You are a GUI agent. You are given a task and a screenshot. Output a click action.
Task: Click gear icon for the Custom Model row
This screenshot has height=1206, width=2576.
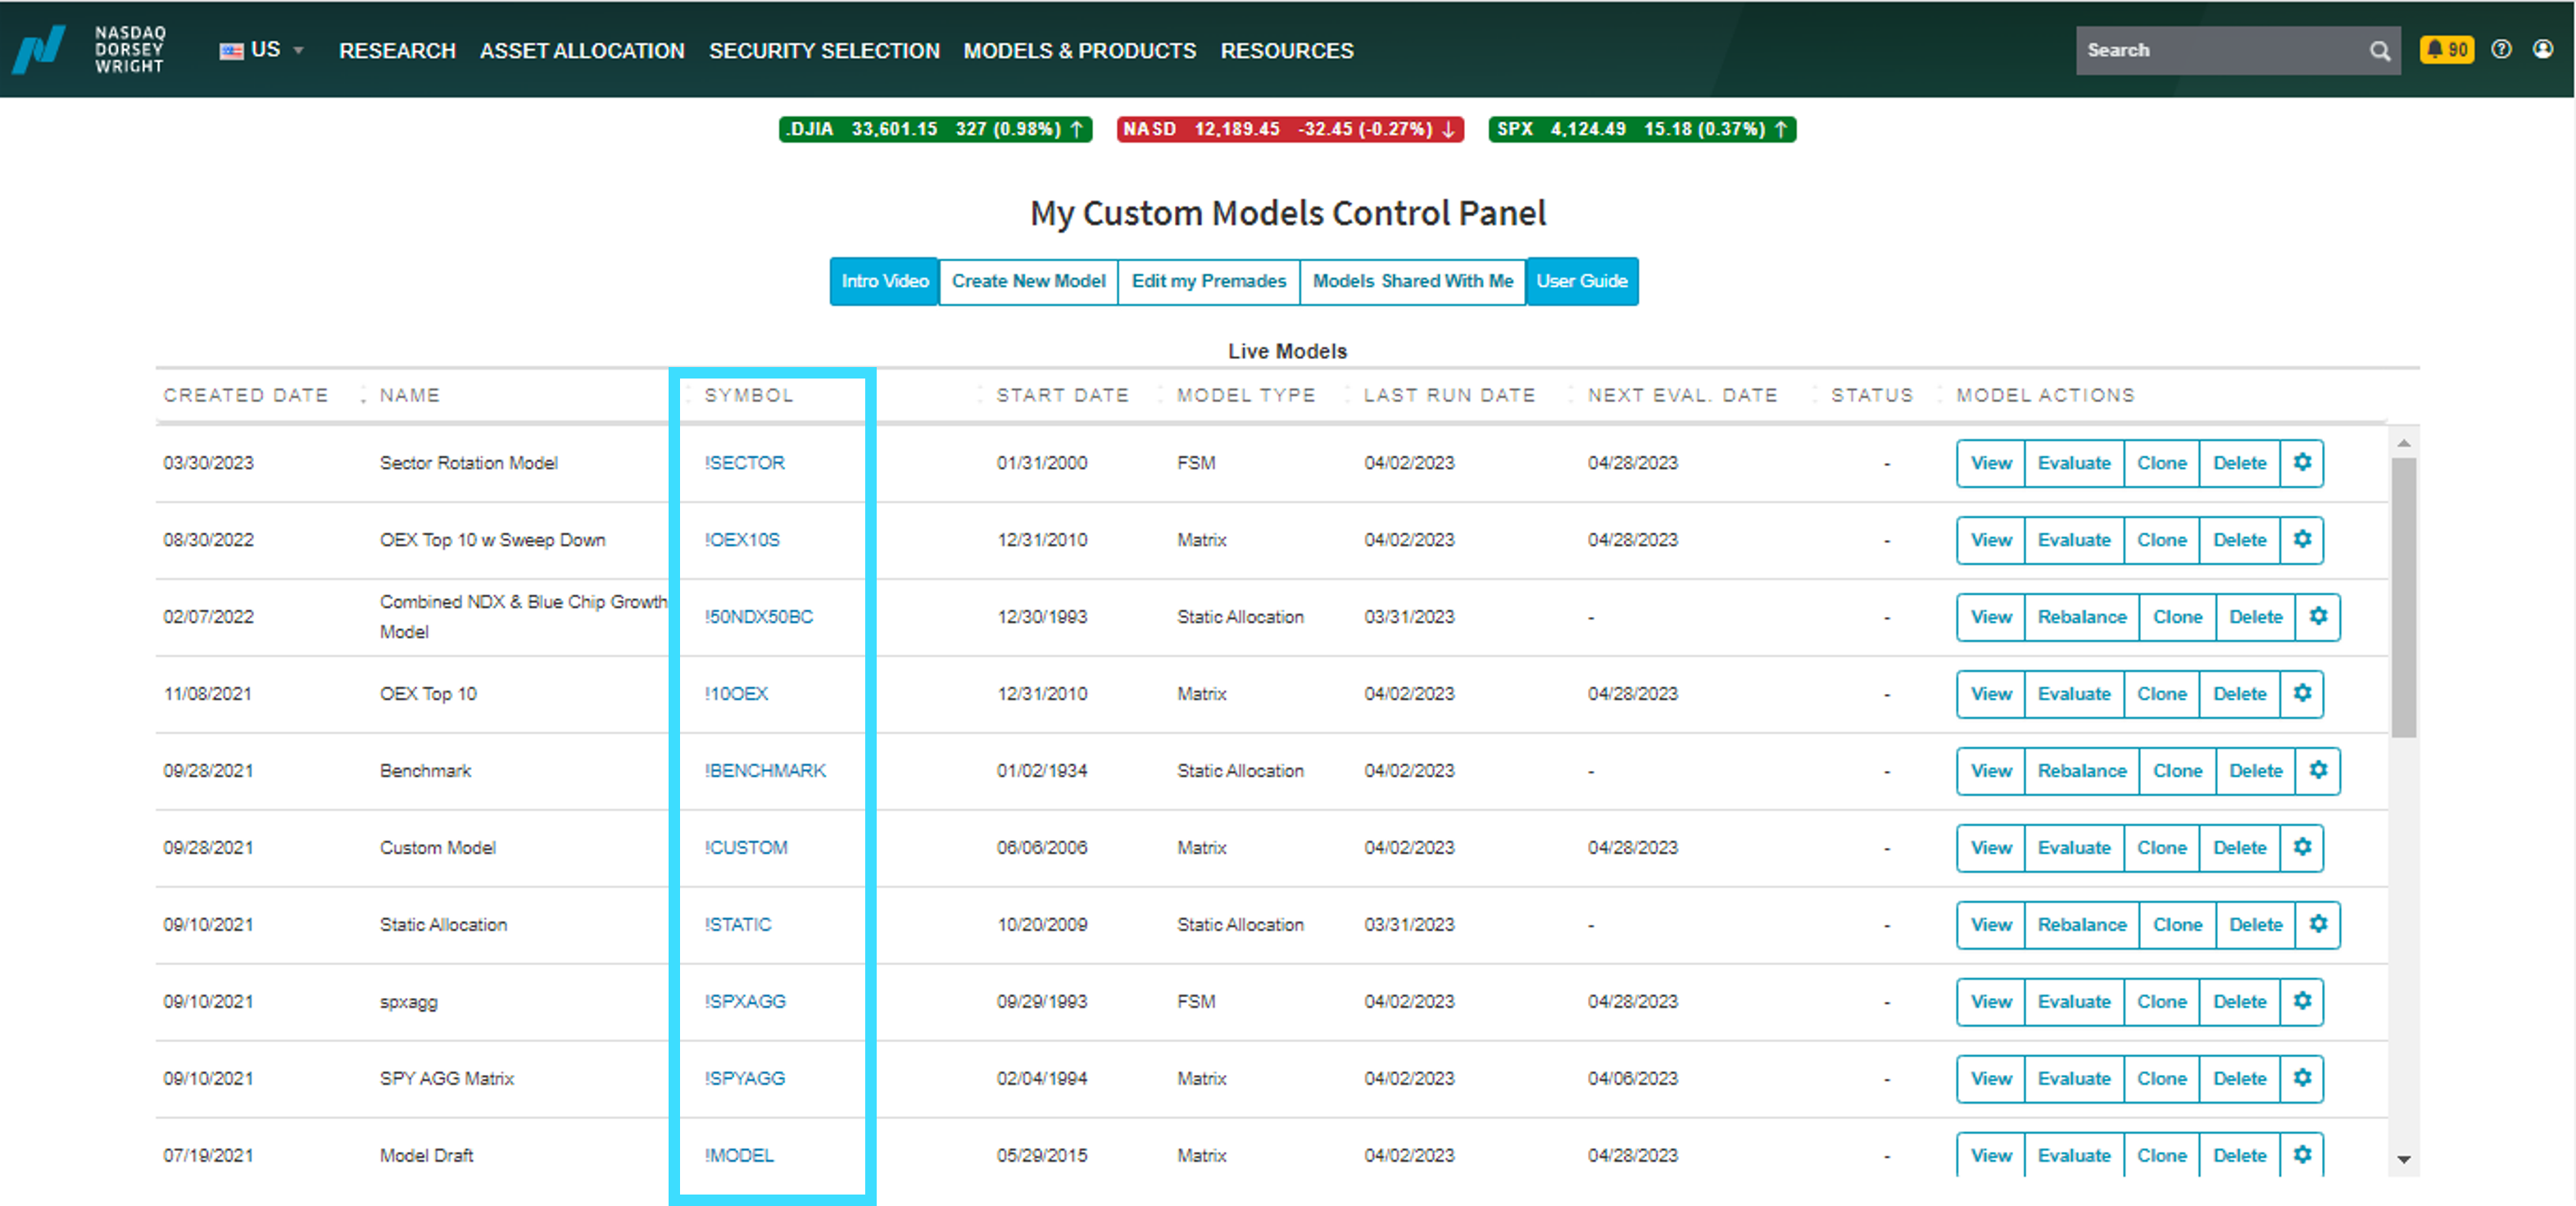2301,848
